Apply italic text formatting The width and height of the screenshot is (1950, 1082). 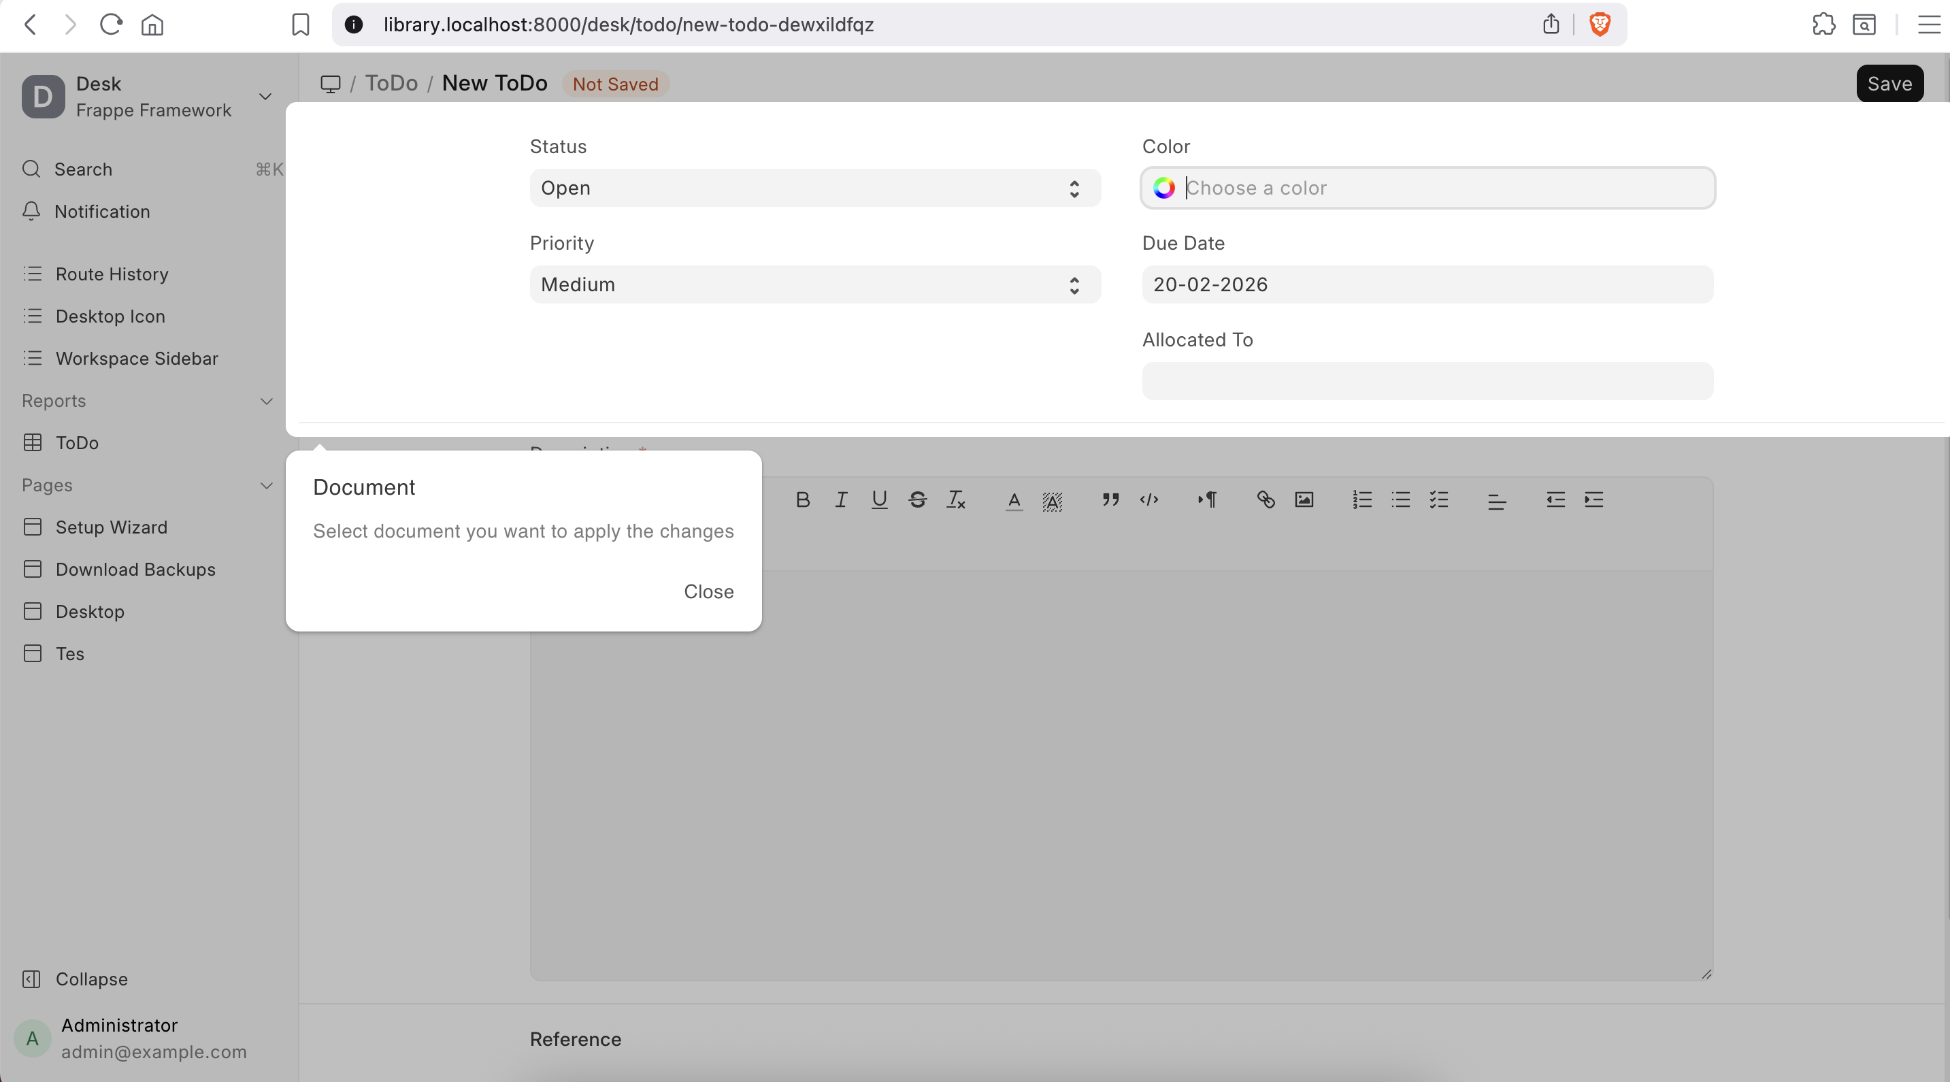pyautogui.click(x=841, y=499)
